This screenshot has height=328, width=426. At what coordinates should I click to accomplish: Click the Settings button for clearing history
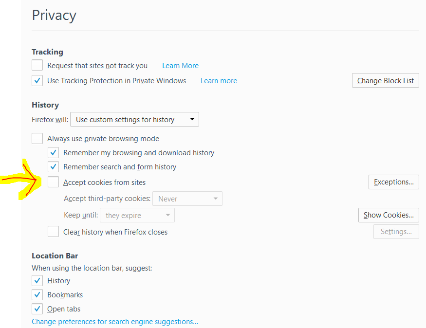click(396, 232)
